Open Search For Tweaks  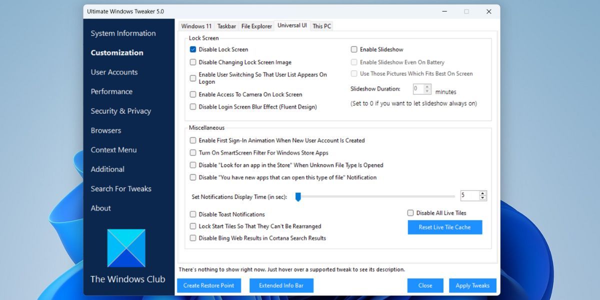pyautogui.click(x=120, y=188)
